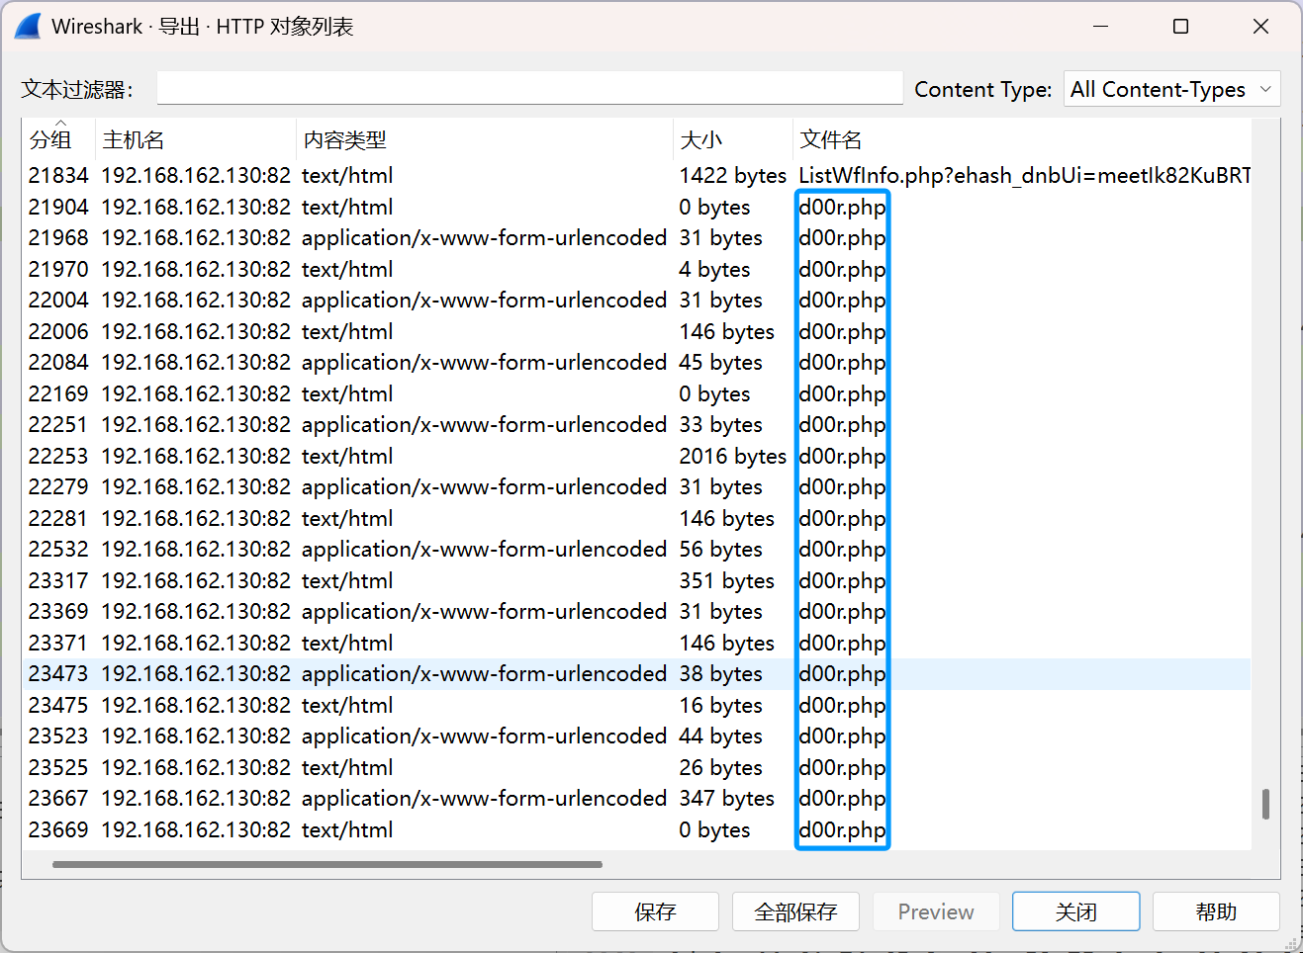Select packet 22251 with 33 bytes
Screen dimensions: 1303x953
(x=637, y=424)
